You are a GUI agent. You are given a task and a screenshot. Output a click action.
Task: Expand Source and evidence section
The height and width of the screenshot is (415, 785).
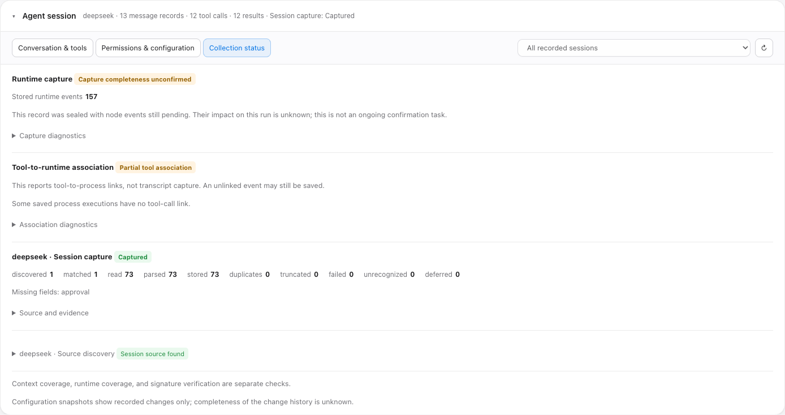click(50, 313)
